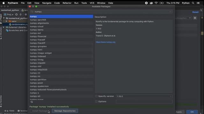
Task: Open the Apple menu
Action: pyautogui.click(x=4, y=3)
